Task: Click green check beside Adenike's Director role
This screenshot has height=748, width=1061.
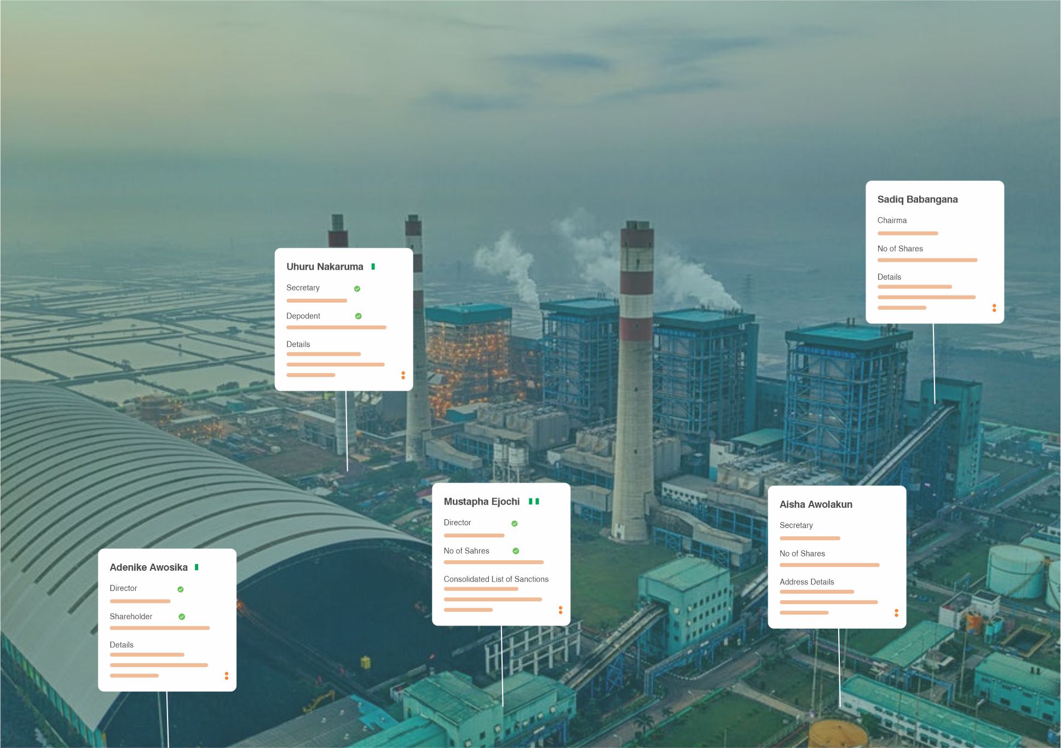Action: [180, 589]
